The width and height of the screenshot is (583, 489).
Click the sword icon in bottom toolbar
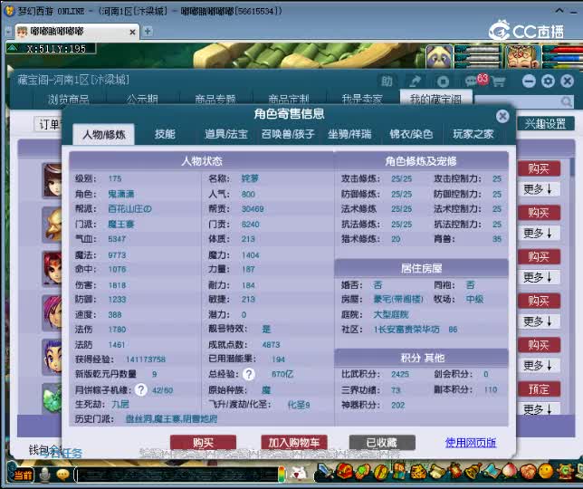[325, 473]
